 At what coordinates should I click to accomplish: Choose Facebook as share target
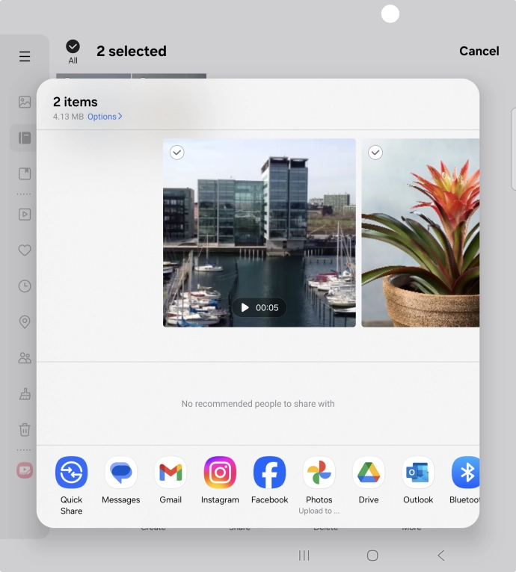269,473
